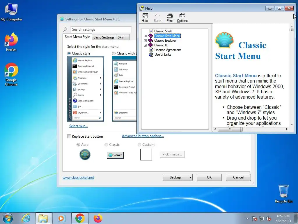This screenshot has width=298, height=224.
Task: Select Classic Shell in the Help tree
Action: (x=163, y=31)
